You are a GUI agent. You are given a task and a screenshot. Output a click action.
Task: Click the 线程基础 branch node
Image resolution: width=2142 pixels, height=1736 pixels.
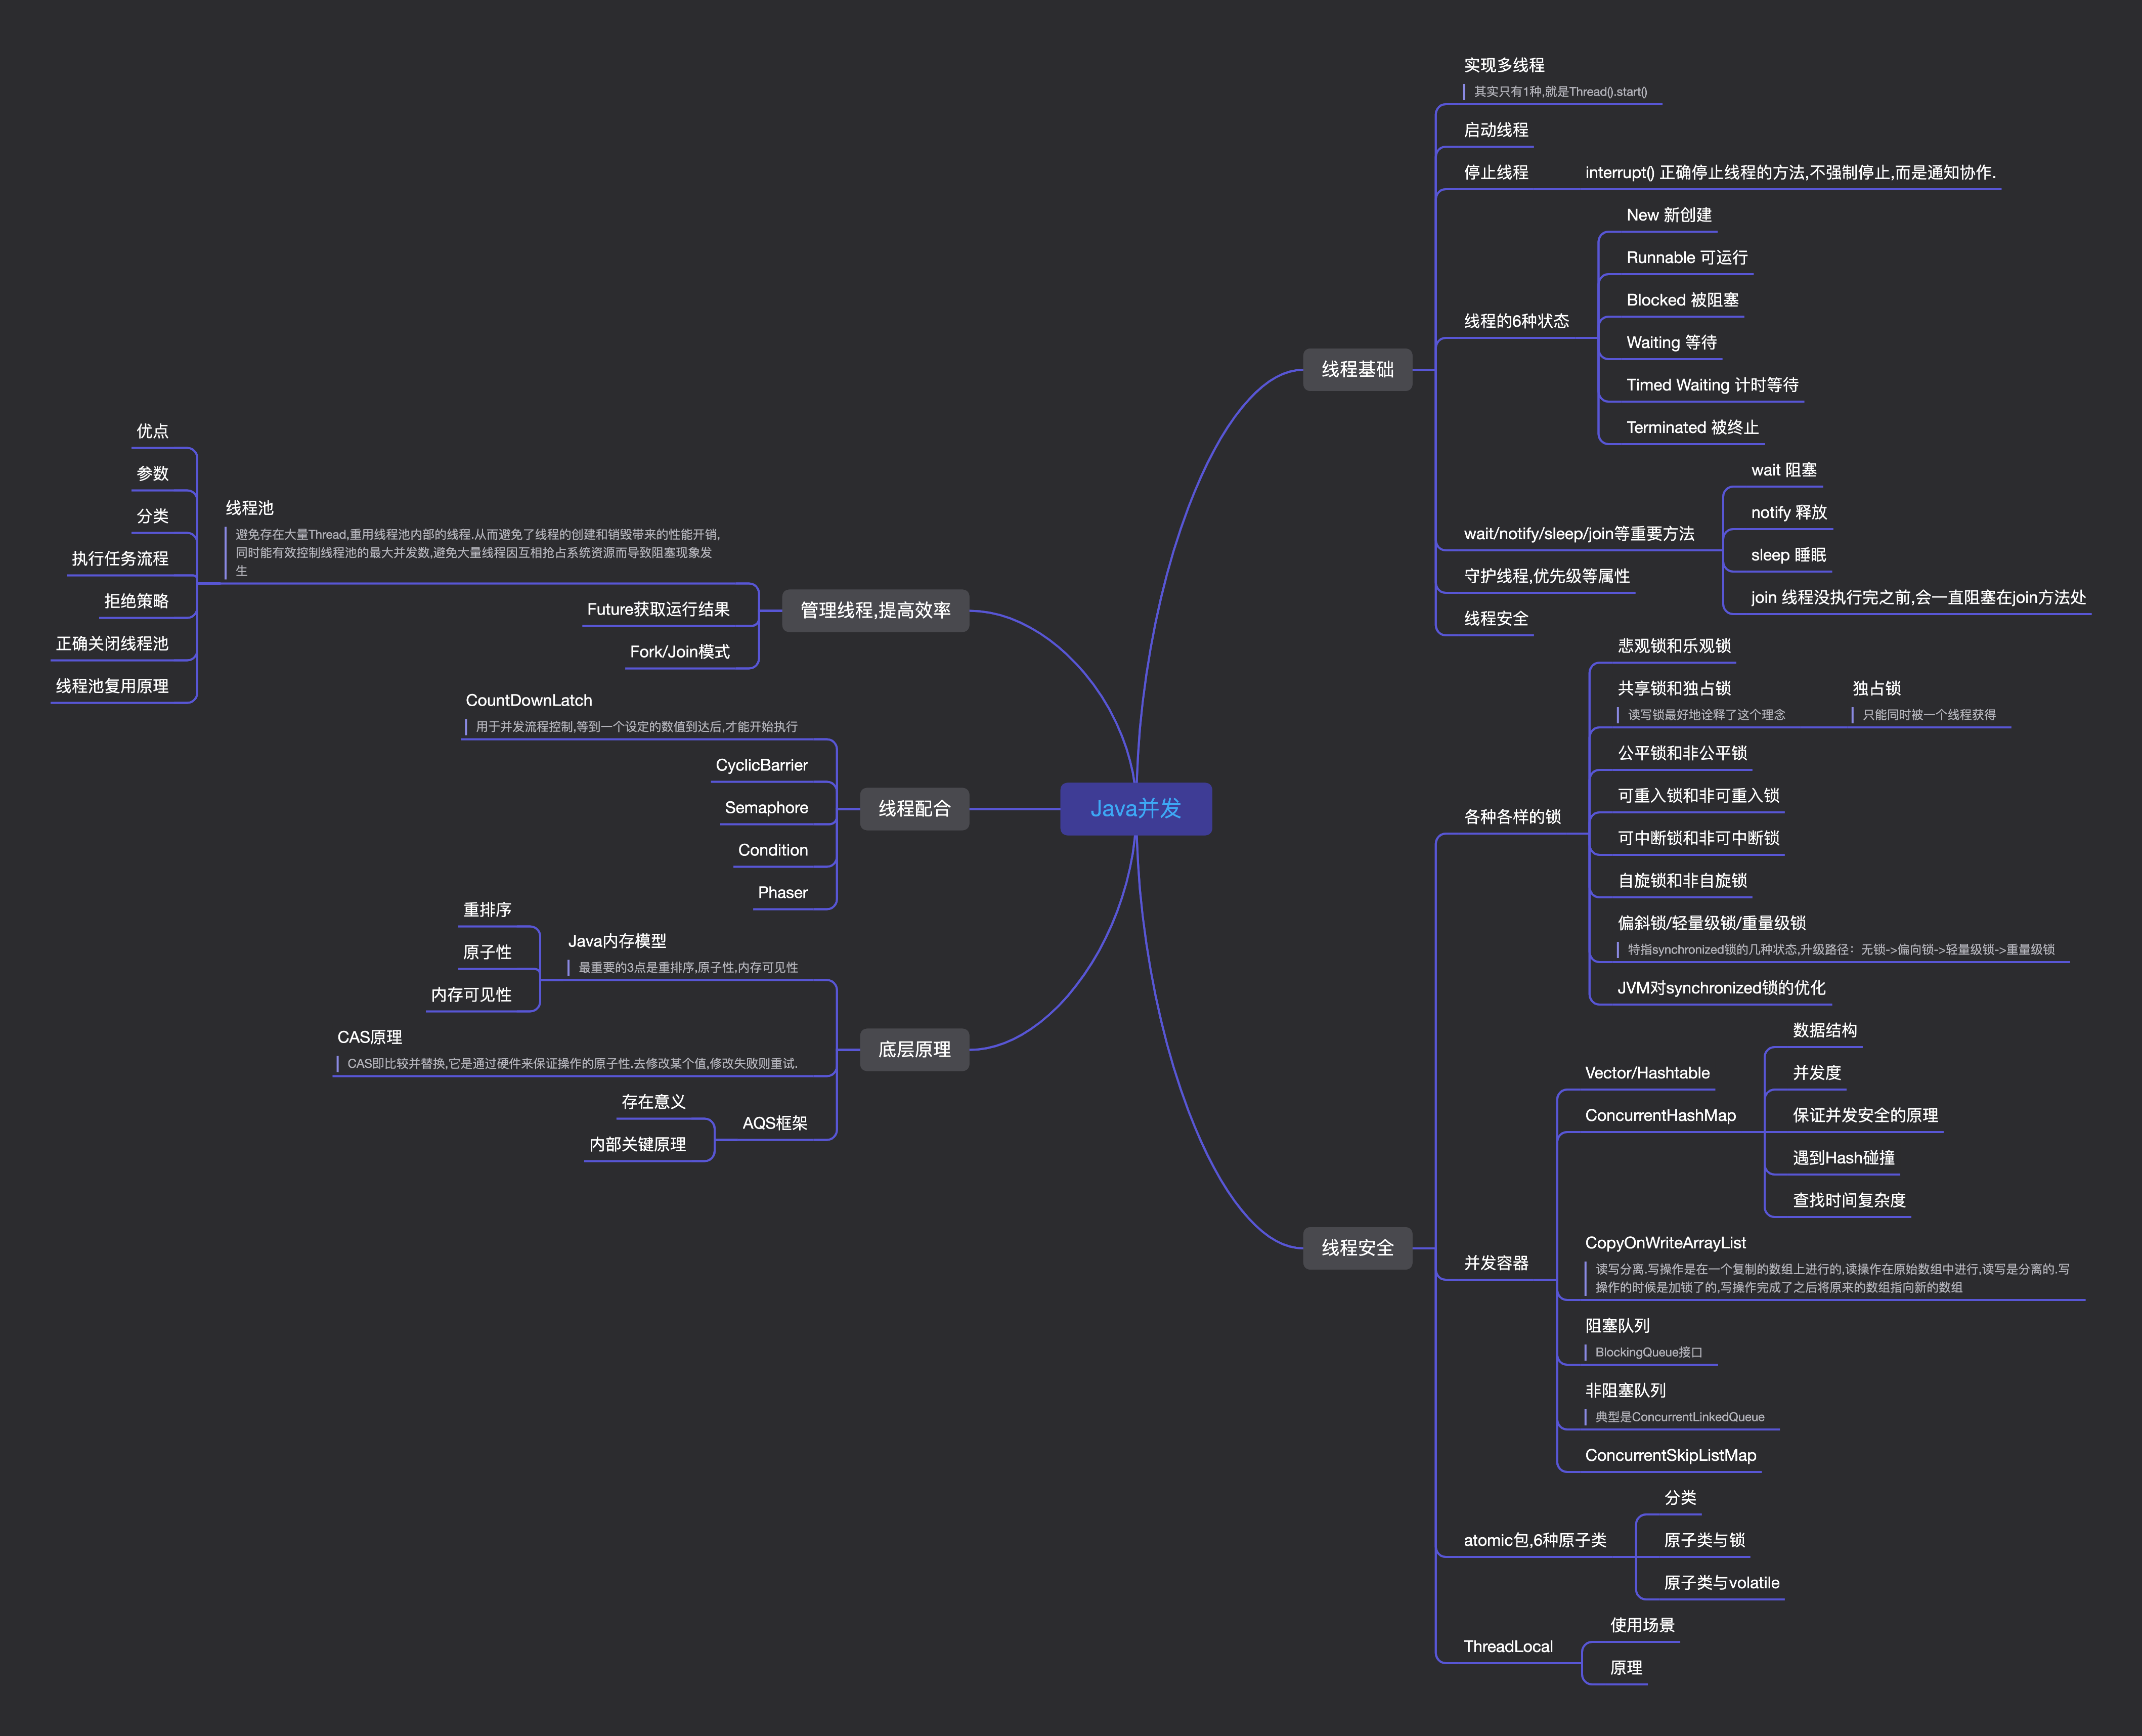pos(1356,369)
